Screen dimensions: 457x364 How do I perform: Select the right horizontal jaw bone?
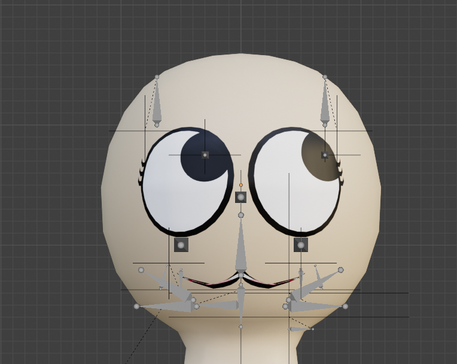tap(315, 307)
